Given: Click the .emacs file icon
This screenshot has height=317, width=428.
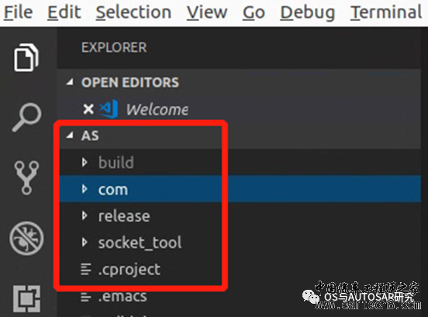Looking at the screenshot, I should [x=86, y=297].
